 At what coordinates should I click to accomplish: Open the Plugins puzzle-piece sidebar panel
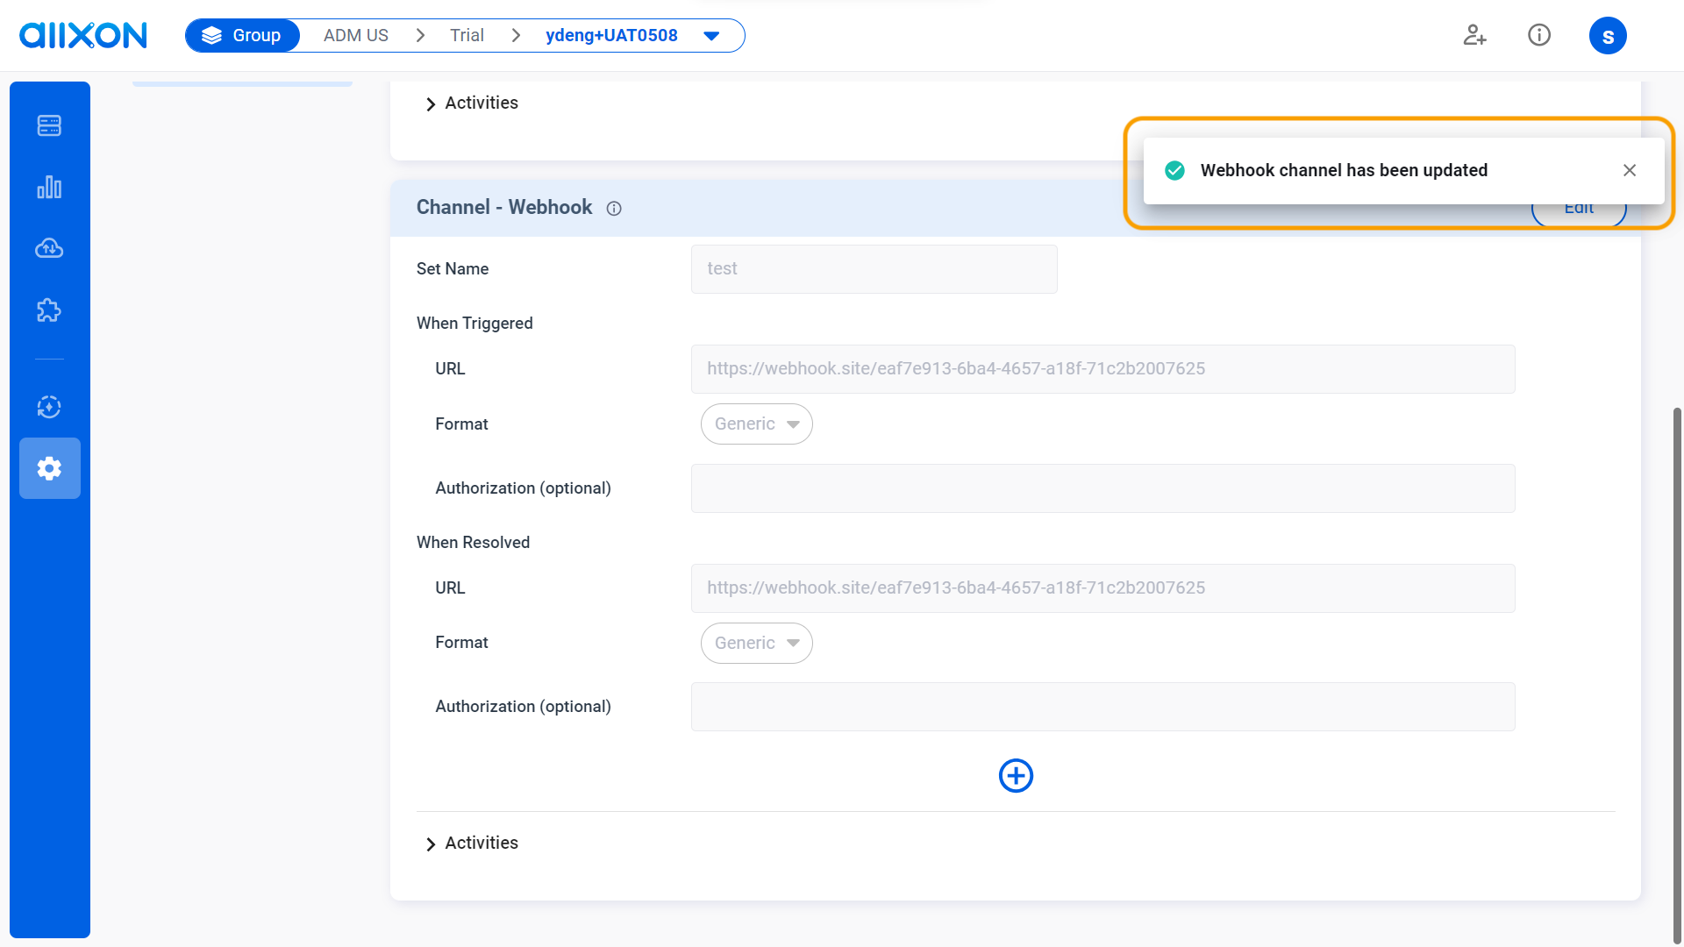49,310
